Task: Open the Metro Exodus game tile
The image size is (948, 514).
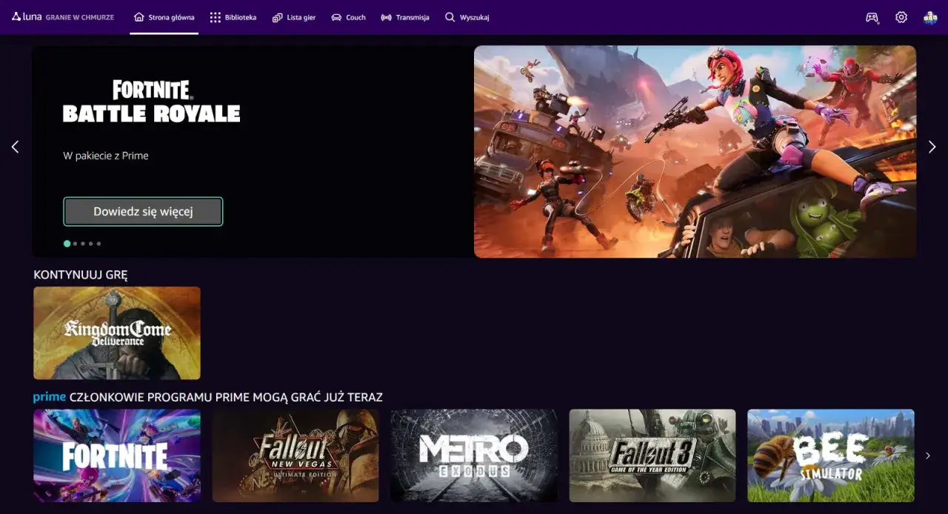Action: coord(473,455)
